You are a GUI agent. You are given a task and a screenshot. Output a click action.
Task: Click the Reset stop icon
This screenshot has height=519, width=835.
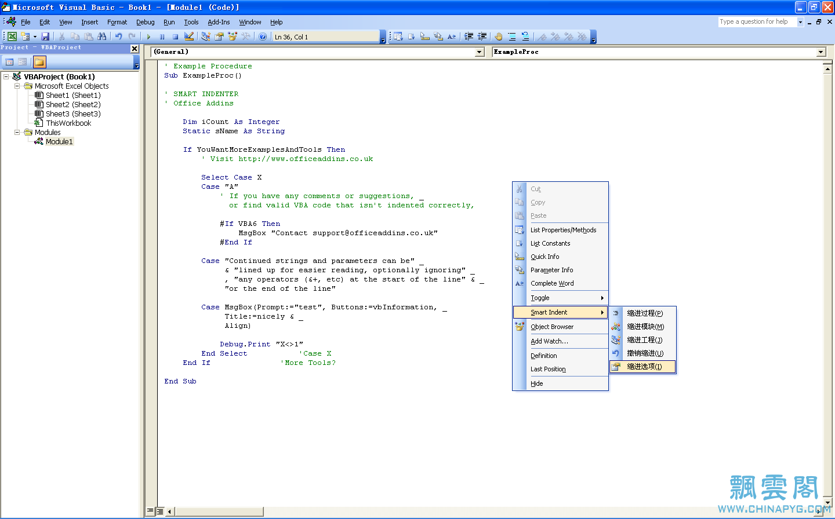point(175,36)
